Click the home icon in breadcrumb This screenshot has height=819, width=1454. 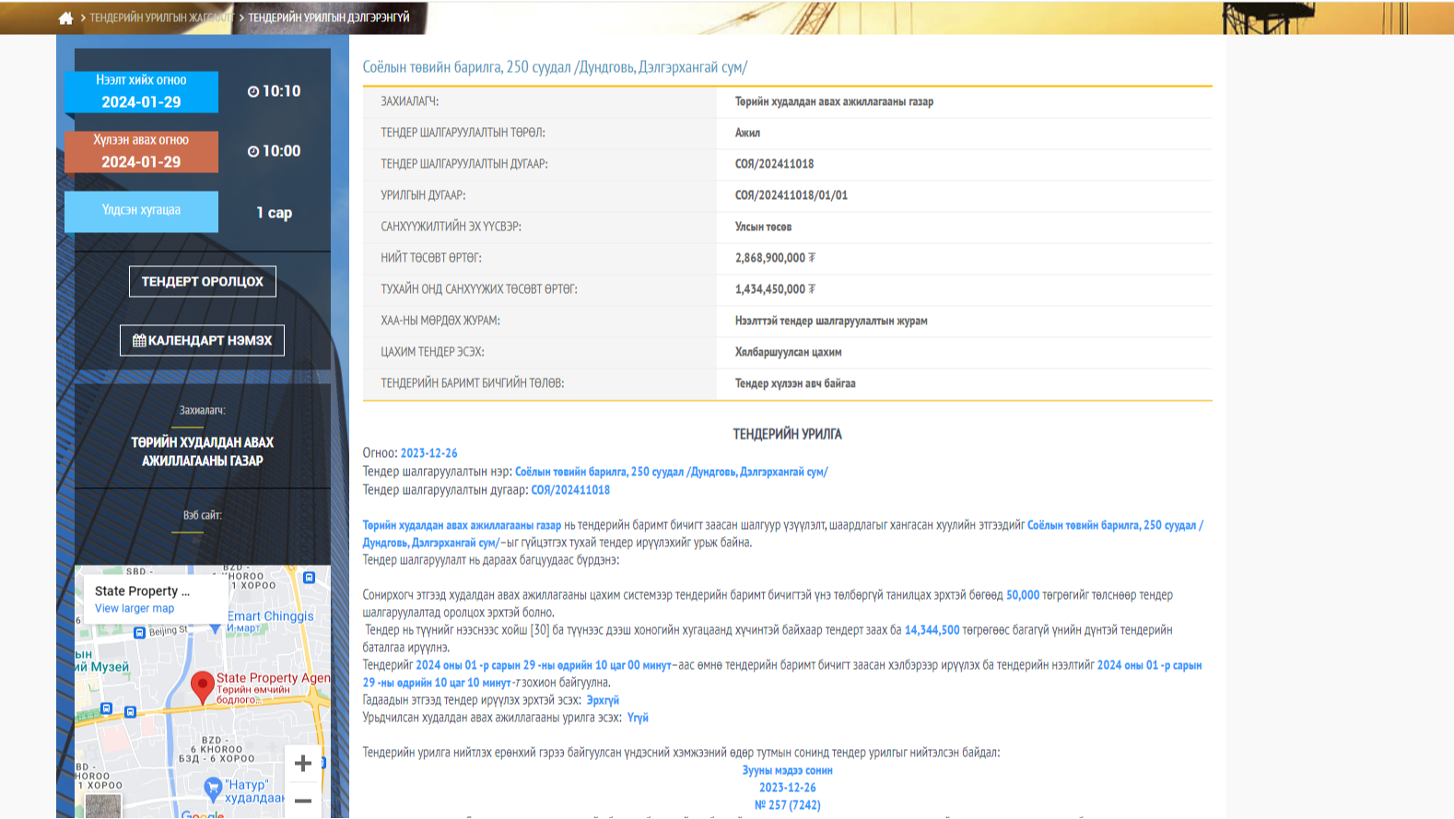coord(65,18)
